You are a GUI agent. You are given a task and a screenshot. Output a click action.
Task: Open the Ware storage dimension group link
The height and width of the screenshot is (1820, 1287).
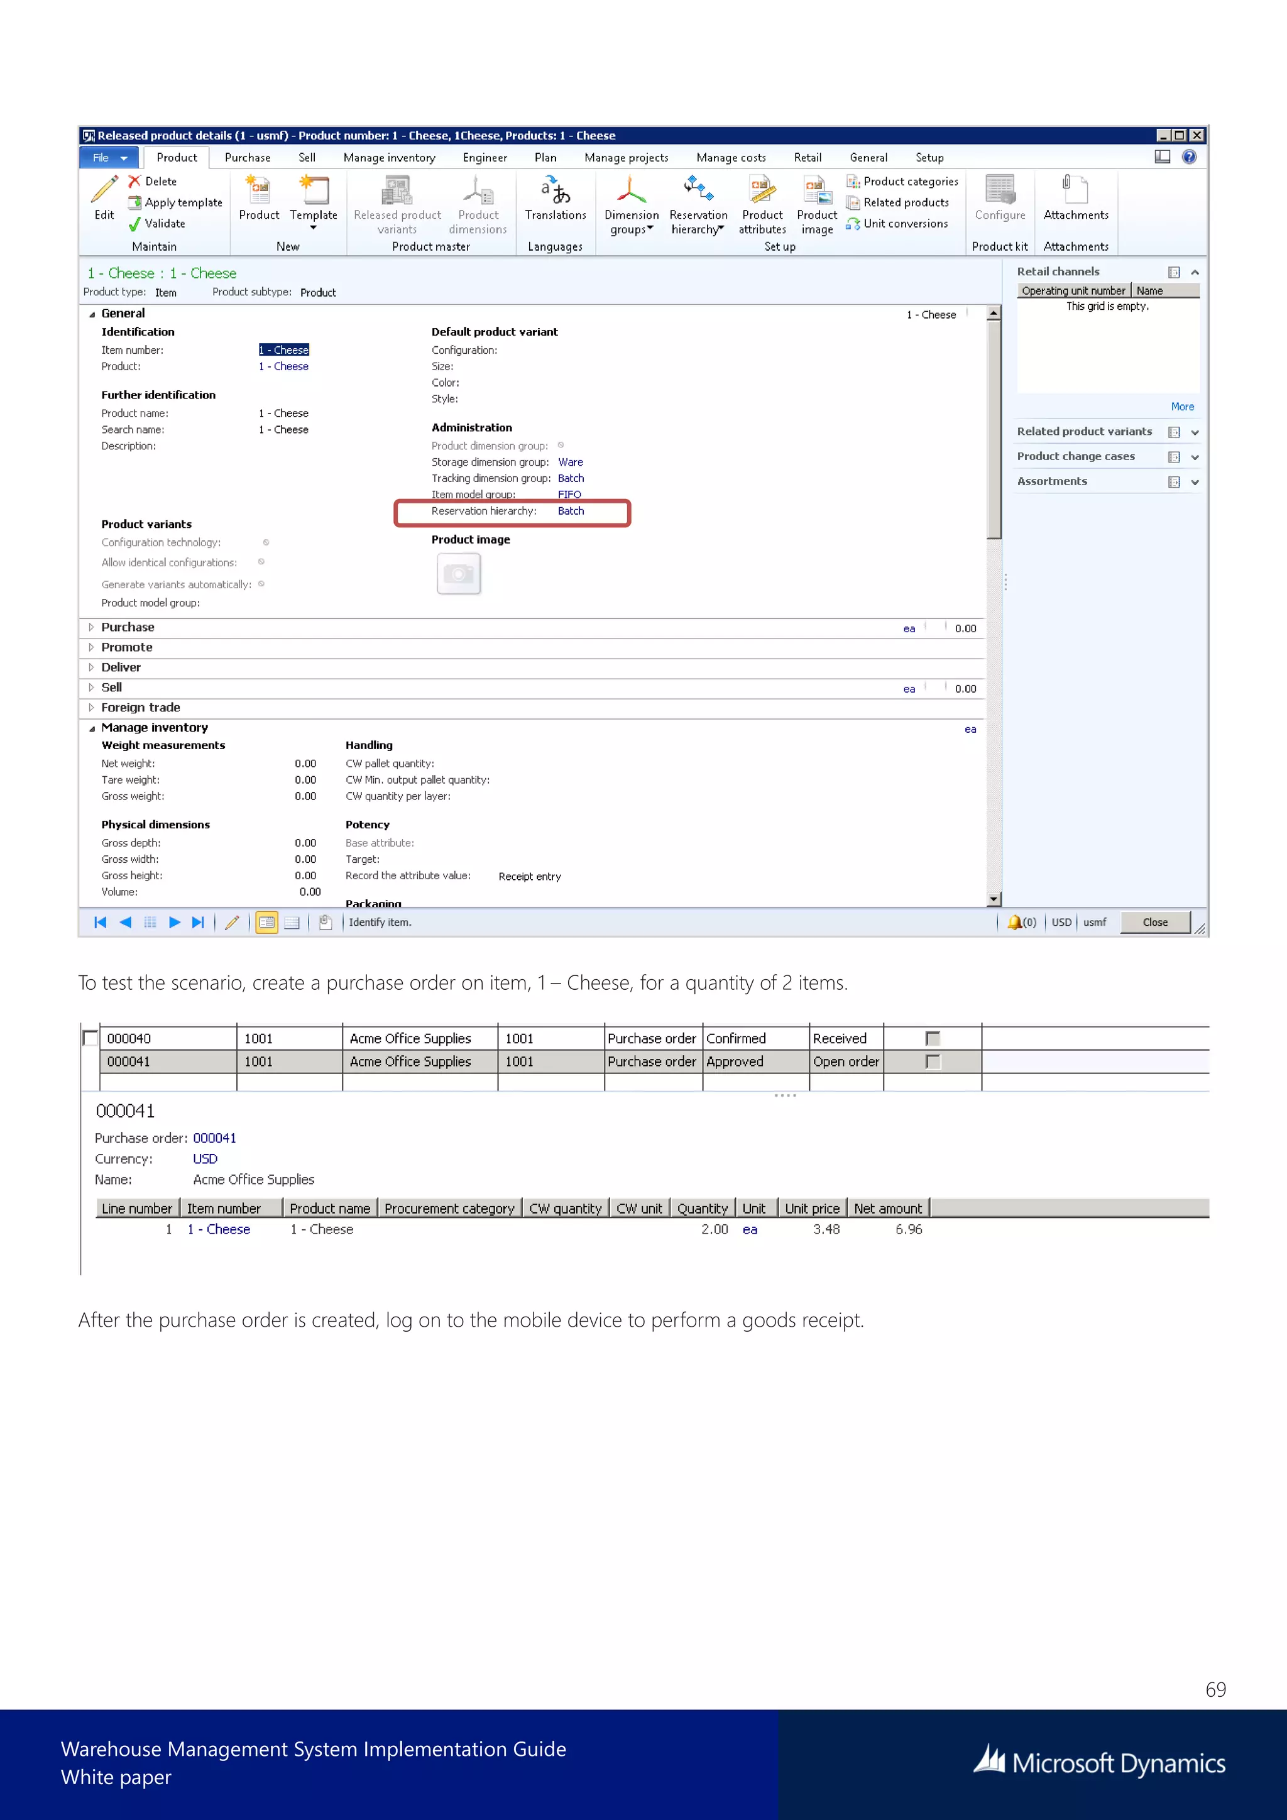(x=570, y=462)
